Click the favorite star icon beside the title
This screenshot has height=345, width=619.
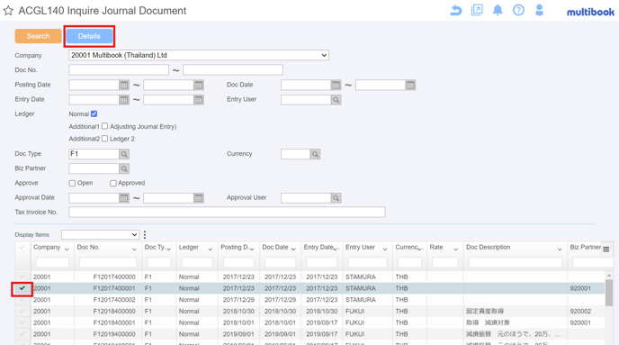[x=8, y=11]
